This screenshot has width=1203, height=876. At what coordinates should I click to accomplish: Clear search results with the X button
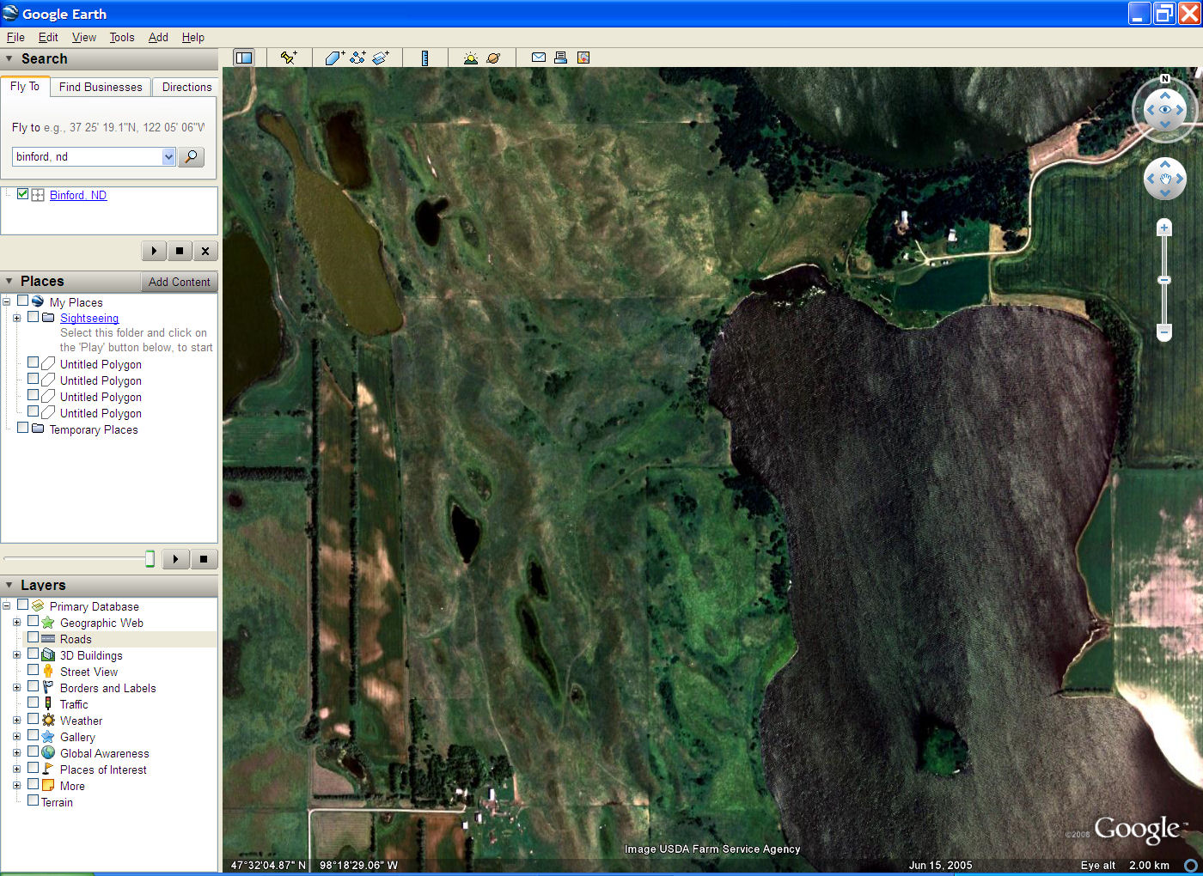tap(205, 251)
